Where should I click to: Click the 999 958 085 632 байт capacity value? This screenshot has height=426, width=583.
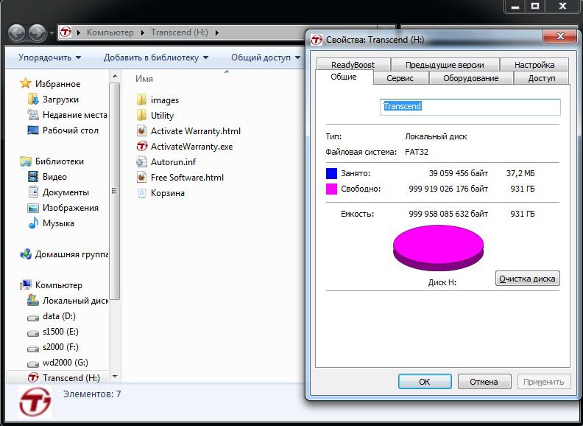[x=448, y=214]
